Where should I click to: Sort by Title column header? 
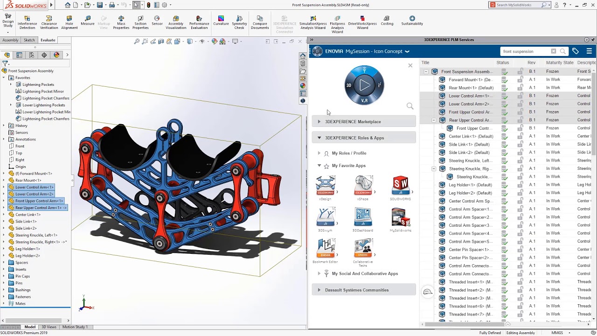tap(425, 63)
